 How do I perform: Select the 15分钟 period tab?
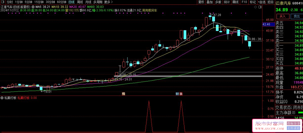(x=39, y=2)
